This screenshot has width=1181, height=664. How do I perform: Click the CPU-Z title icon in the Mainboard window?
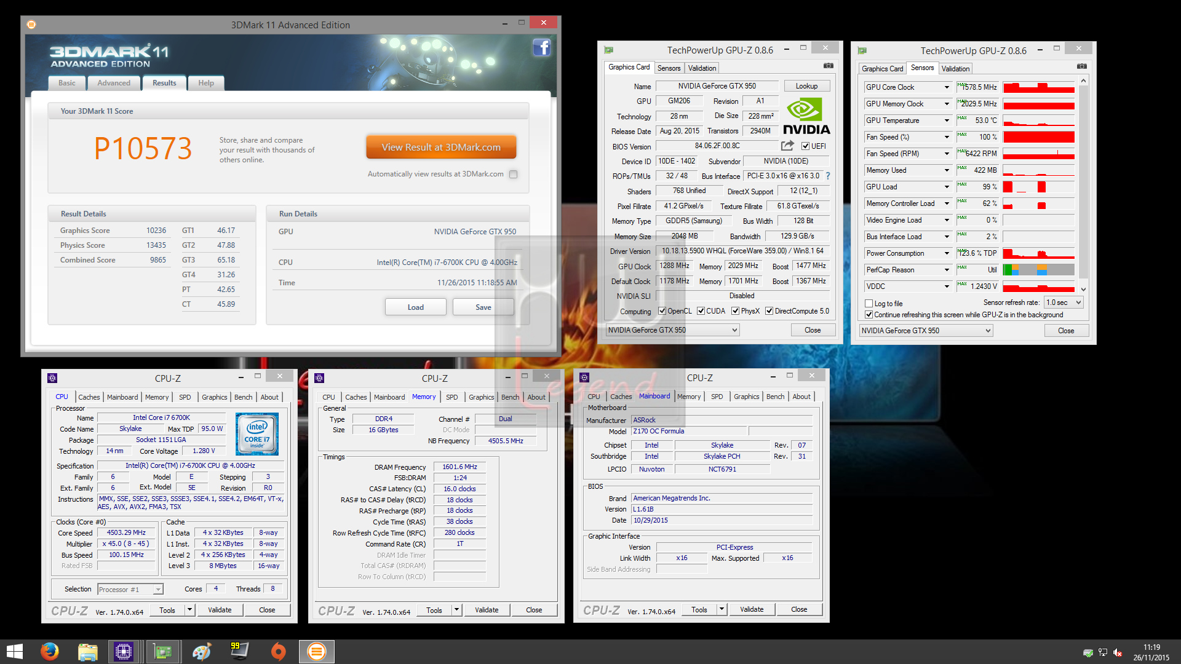(x=584, y=377)
